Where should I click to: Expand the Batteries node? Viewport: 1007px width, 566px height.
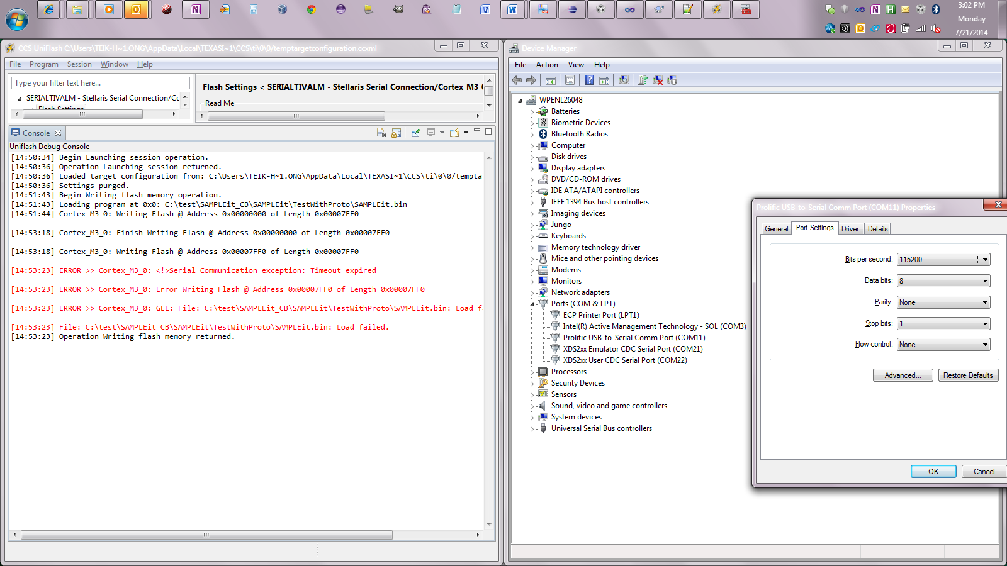[532, 112]
